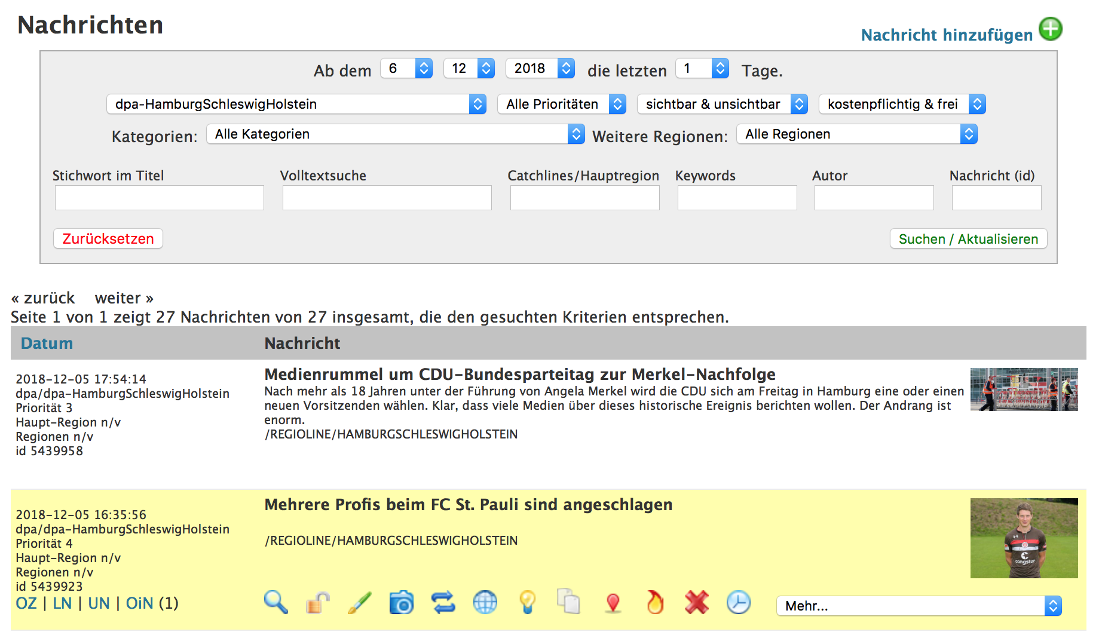Click the flame icon
The width and height of the screenshot is (1102, 638).
655,602
